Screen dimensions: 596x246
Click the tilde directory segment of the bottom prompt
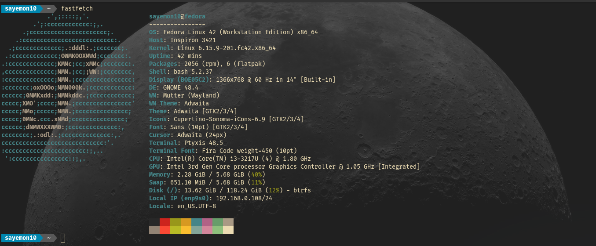tap(50, 238)
